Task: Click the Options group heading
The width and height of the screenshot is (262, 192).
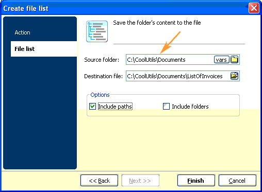Action: [x=100, y=95]
